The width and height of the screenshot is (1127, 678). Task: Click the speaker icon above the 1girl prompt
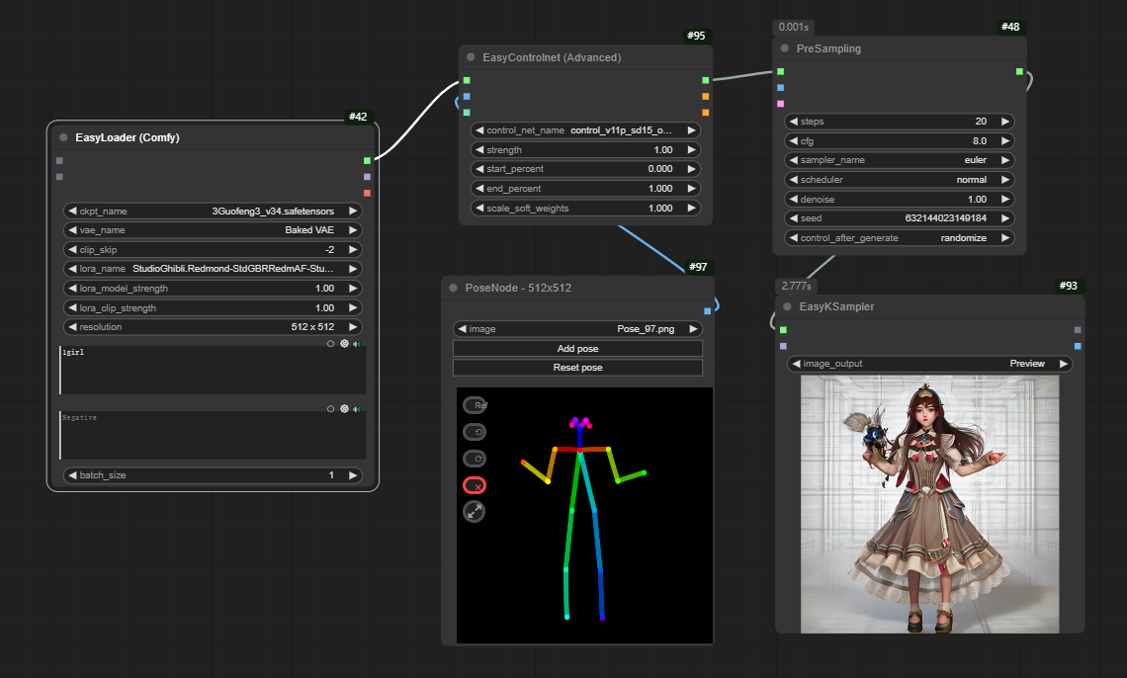(x=357, y=344)
